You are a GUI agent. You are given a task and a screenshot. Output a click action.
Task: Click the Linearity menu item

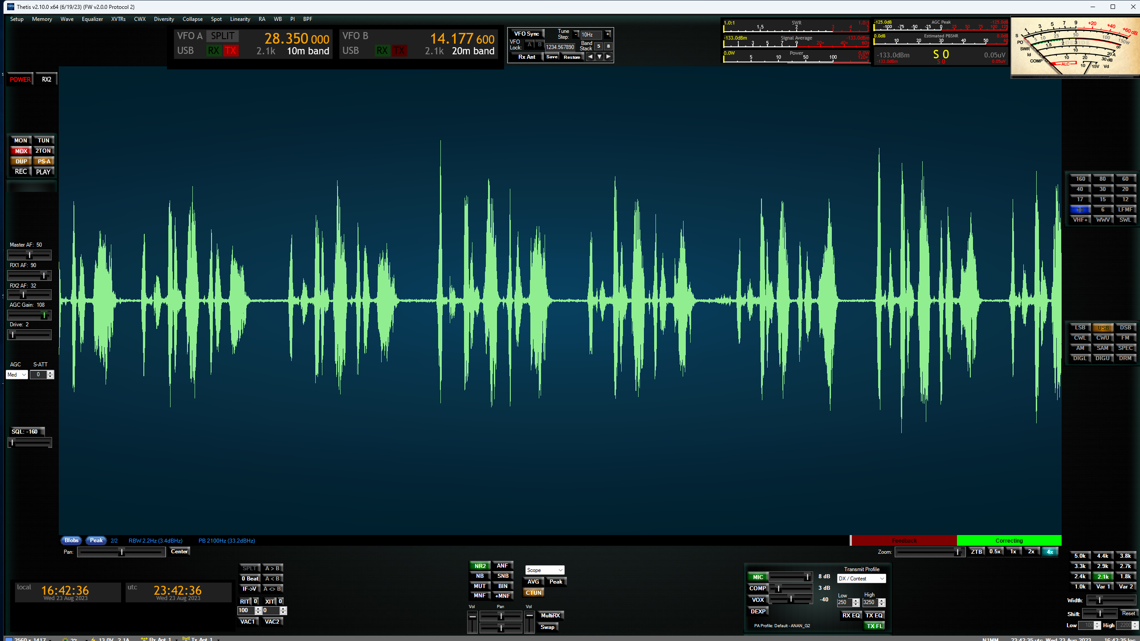pyautogui.click(x=240, y=19)
